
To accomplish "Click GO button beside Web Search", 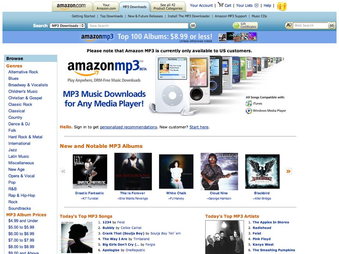I will click(x=332, y=25).
